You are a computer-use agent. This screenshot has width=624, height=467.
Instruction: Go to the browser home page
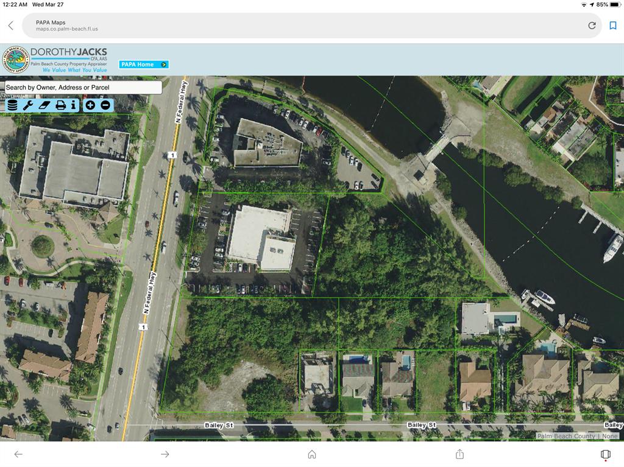(312, 454)
